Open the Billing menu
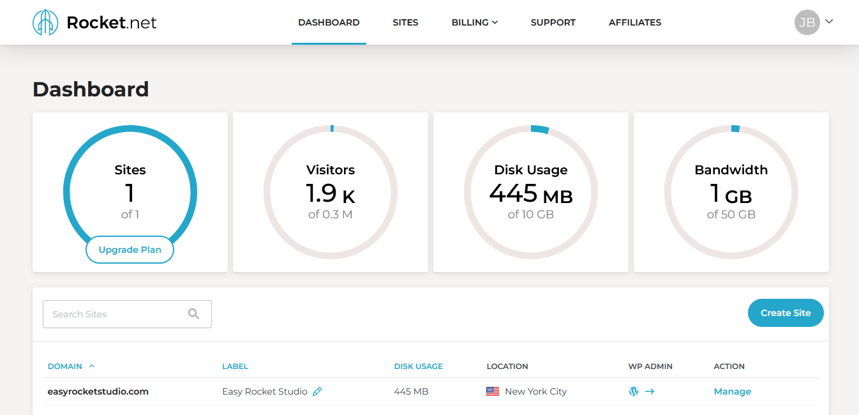Screen dimensions: 859x415 coord(474,22)
